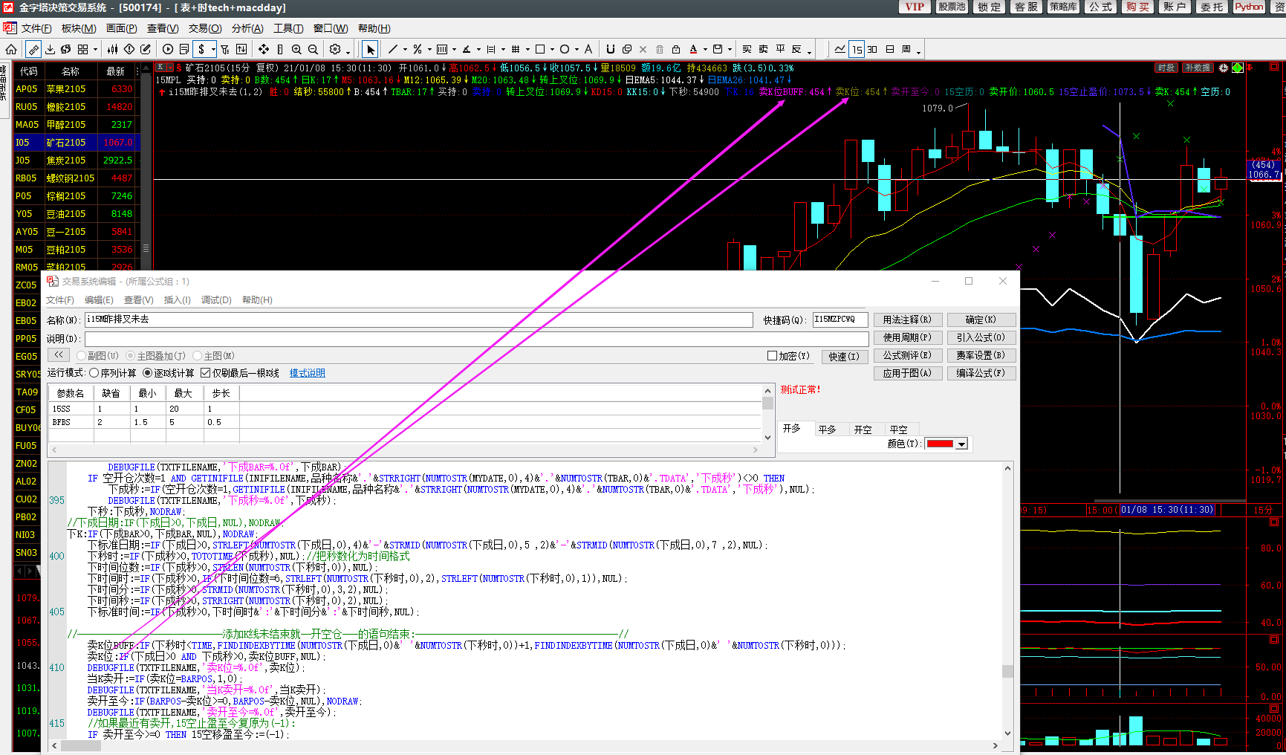Switch chart to daily 日 period

[x=890, y=49]
